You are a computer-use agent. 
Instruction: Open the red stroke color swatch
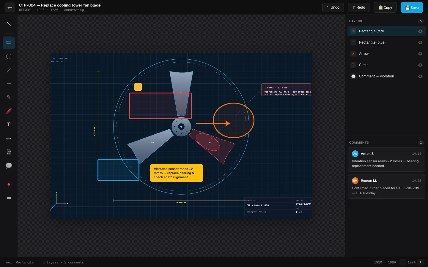click(x=9, y=185)
